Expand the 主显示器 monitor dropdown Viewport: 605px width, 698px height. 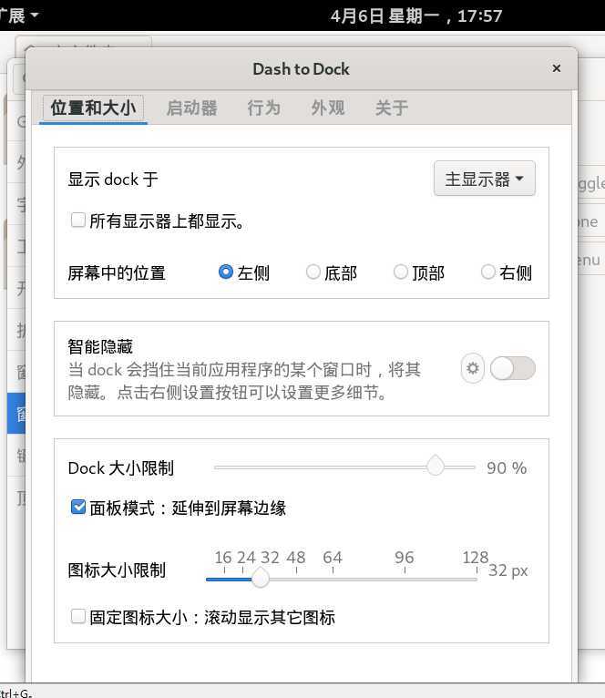(x=485, y=179)
